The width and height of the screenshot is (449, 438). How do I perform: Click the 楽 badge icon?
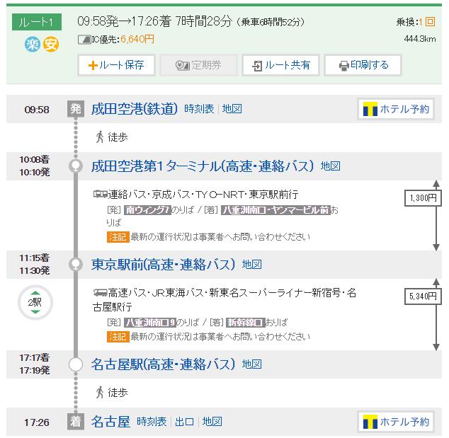(33, 45)
